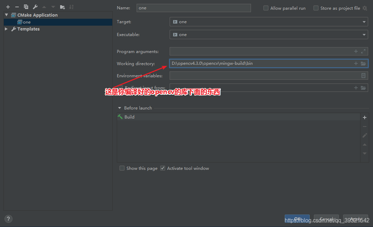373x227 pixels.
Task: Remove the before-launch task with minus
Action: coord(364,126)
